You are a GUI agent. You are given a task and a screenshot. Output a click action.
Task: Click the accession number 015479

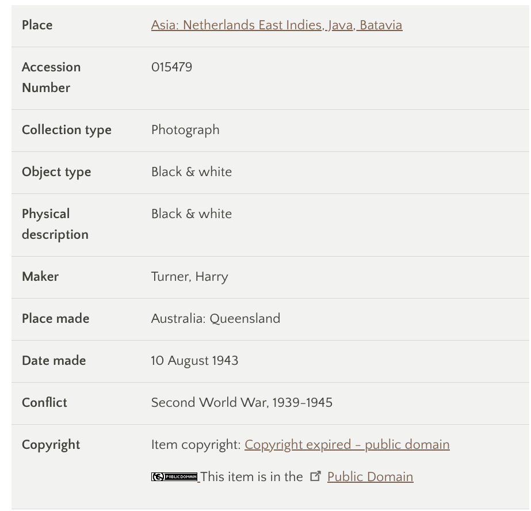point(171,67)
